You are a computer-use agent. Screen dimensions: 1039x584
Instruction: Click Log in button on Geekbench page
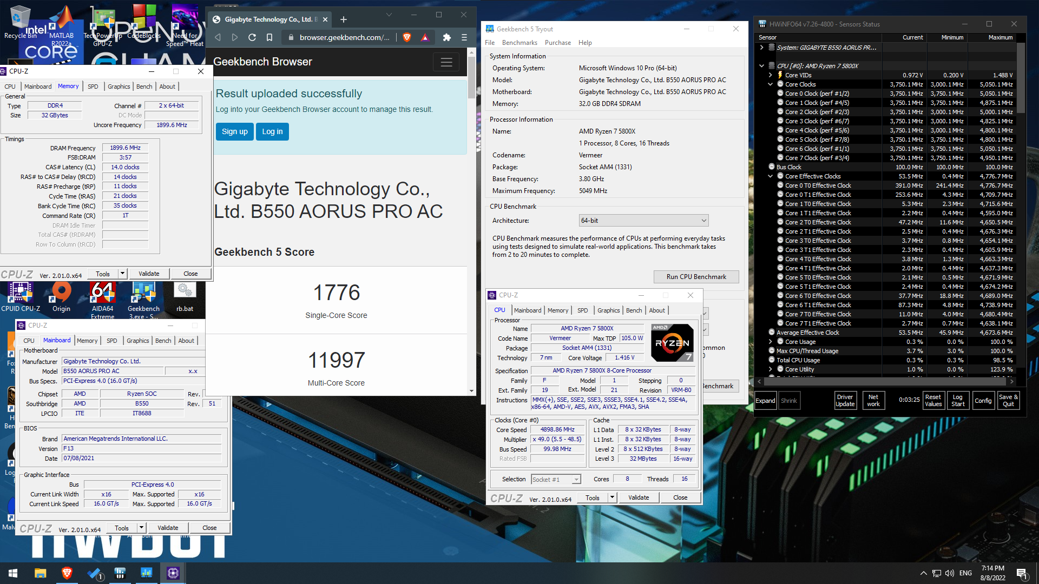[x=272, y=131]
